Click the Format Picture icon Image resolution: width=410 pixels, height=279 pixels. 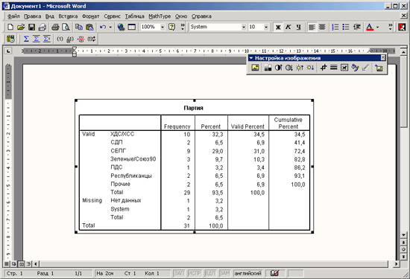pos(355,68)
